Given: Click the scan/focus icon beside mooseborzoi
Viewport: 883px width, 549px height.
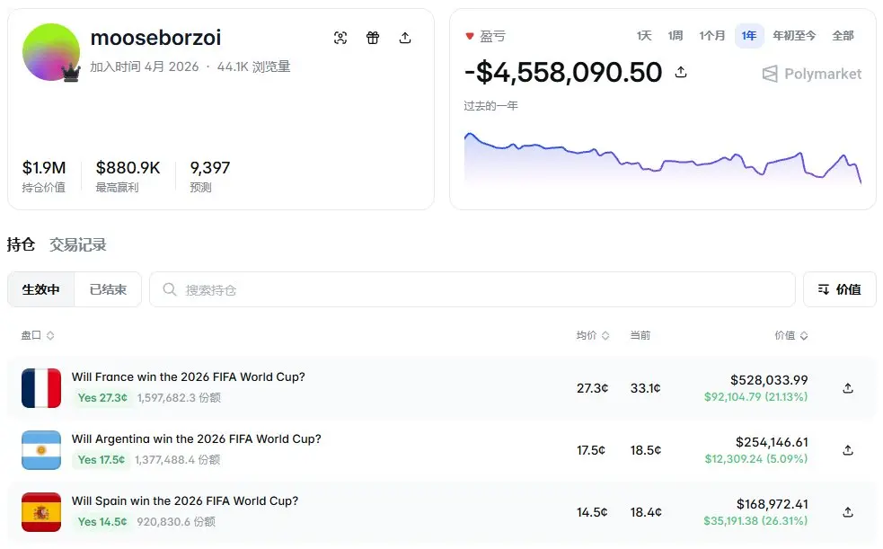Looking at the screenshot, I should (340, 38).
